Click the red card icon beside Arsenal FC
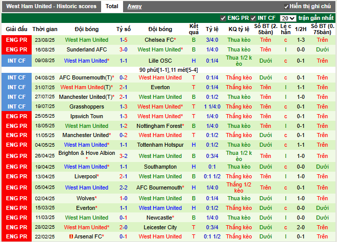Screen dimensions: 337x242 point(71,236)
